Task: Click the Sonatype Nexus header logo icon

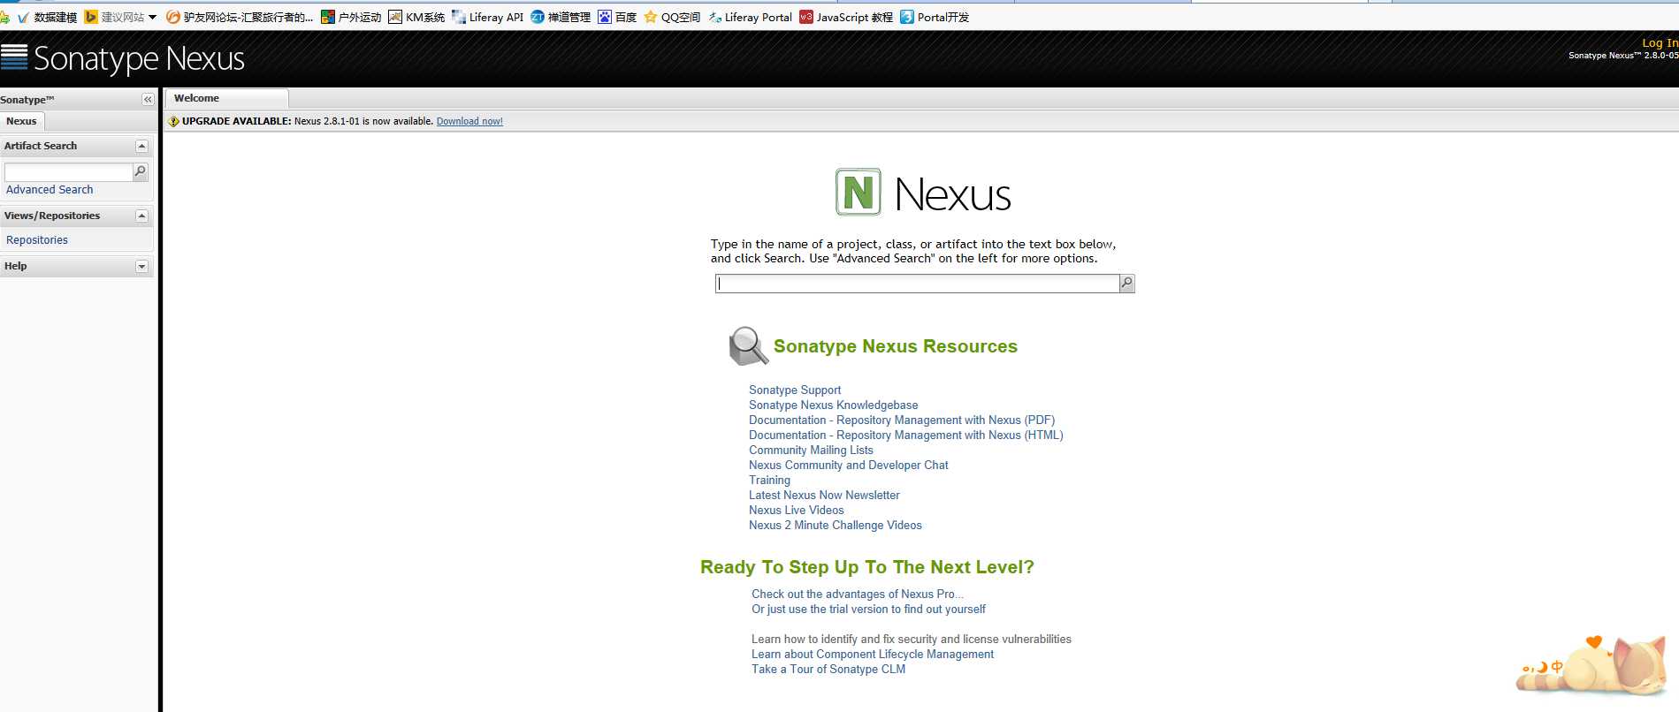Action: pos(14,57)
